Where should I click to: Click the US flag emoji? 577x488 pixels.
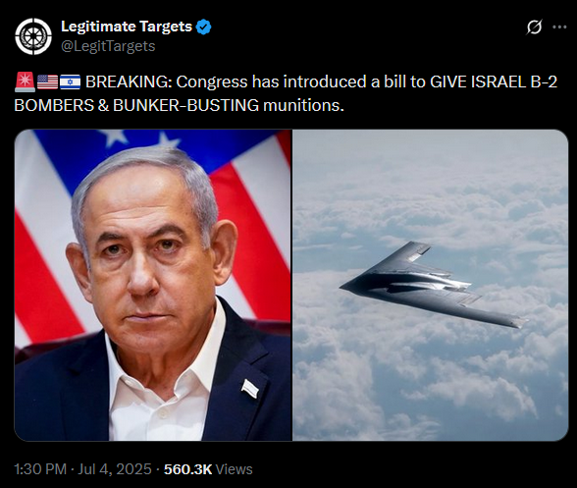[47, 82]
